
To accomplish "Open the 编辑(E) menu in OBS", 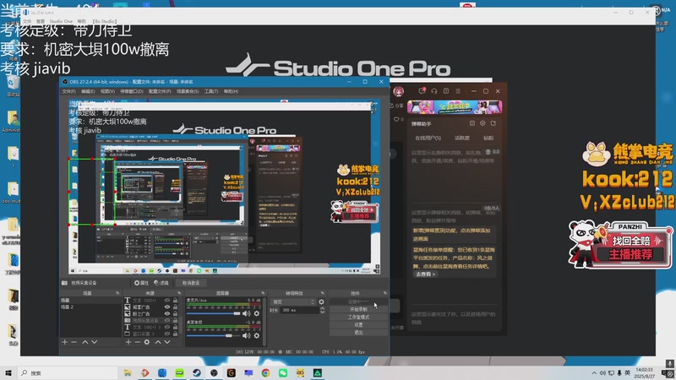I will (88, 91).
